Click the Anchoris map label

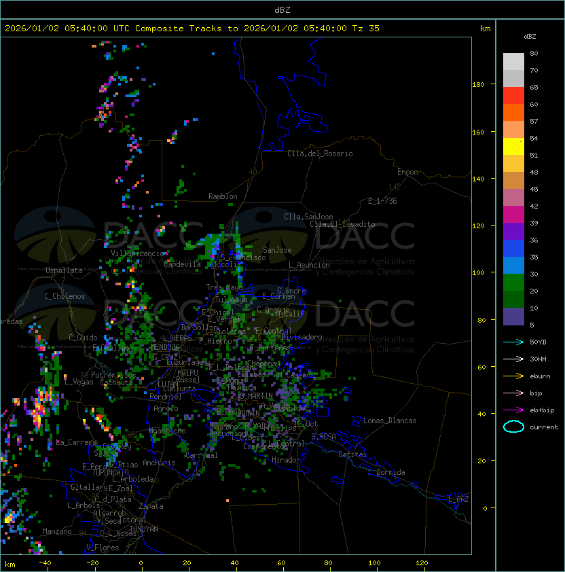point(159,463)
